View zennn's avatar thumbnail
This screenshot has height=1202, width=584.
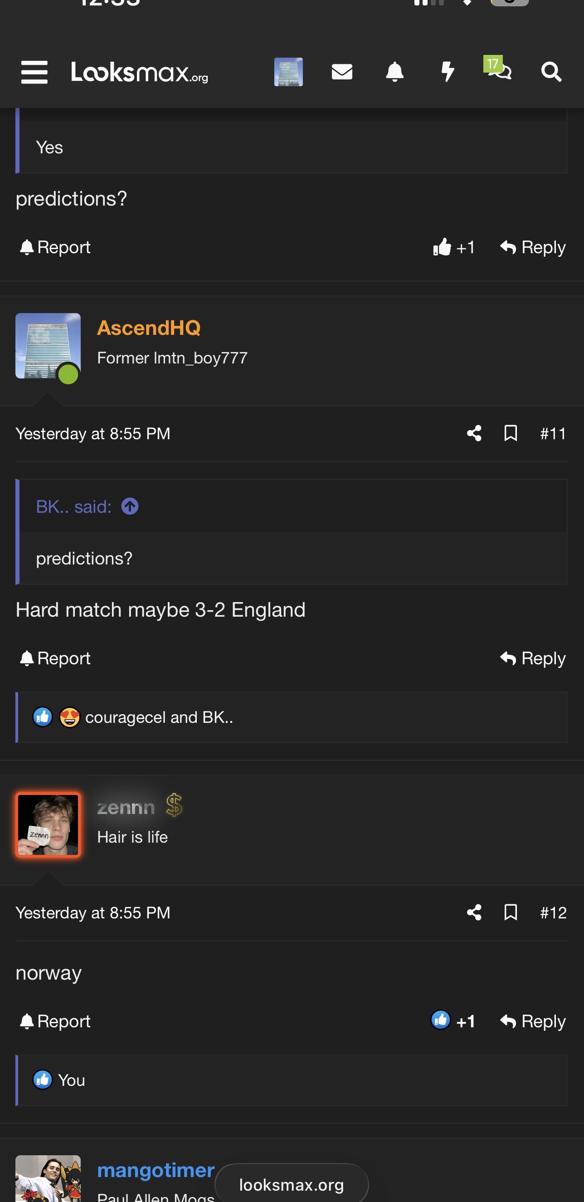48,824
